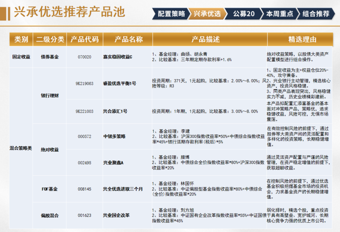Click the 混合策略类 category cell
Screen dimensions: 340x232
click(x=21, y=149)
